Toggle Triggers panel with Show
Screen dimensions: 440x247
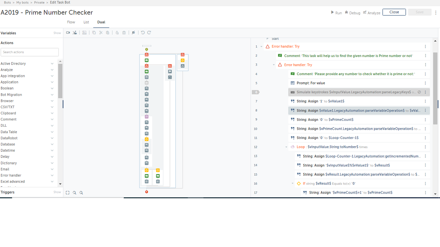click(x=57, y=192)
